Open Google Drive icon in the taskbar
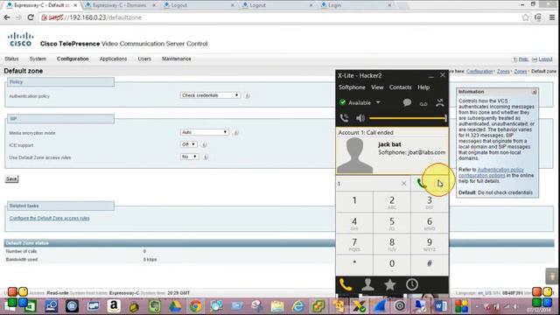 point(175,306)
